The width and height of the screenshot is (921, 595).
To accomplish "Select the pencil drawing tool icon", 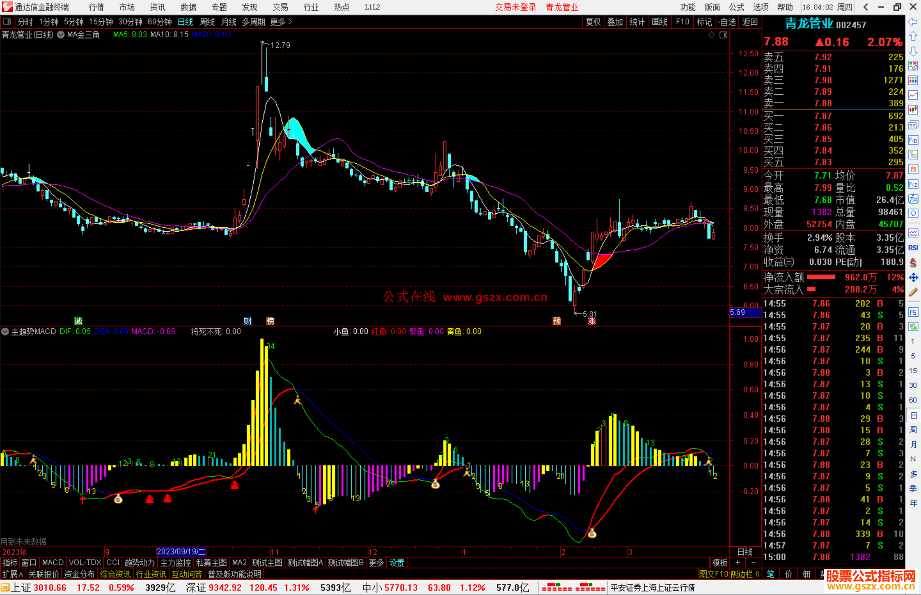I will [x=913, y=292].
